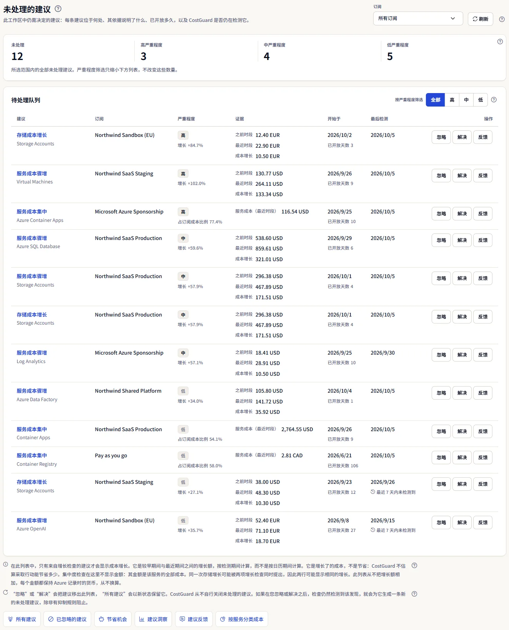This screenshot has height=630, width=509.
Task: Open the 订阅 dropdown showing 所有订阅
Action: (x=418, y=18)
